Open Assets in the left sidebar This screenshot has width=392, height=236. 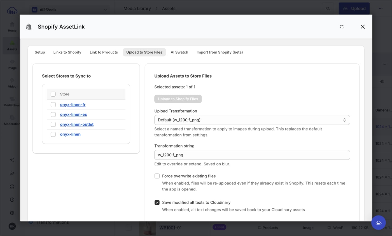pyautogui.click(x=12, y=46)
